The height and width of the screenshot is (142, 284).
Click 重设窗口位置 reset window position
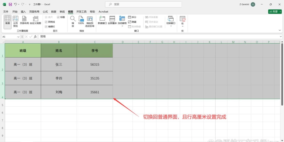[x=154, y=26]
